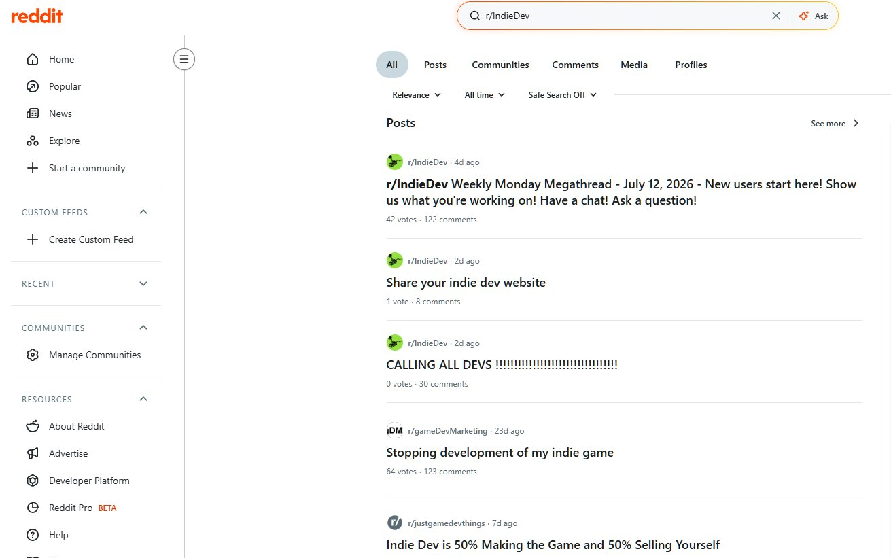Viewport: 891px width, 558px height.
Task: Click the Advertise megaphone icon
Action: tap(33, 453)
